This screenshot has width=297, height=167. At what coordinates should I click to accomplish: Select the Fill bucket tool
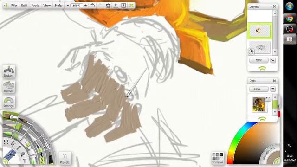coord(23,154)
